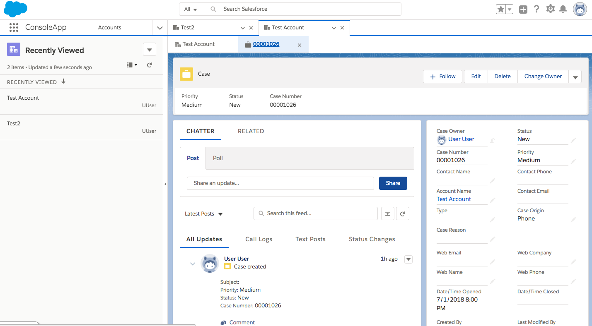Edit the Priority field pencil icon
The width and height of the screenshot is (592, 326).
click(x=573, y=161)
